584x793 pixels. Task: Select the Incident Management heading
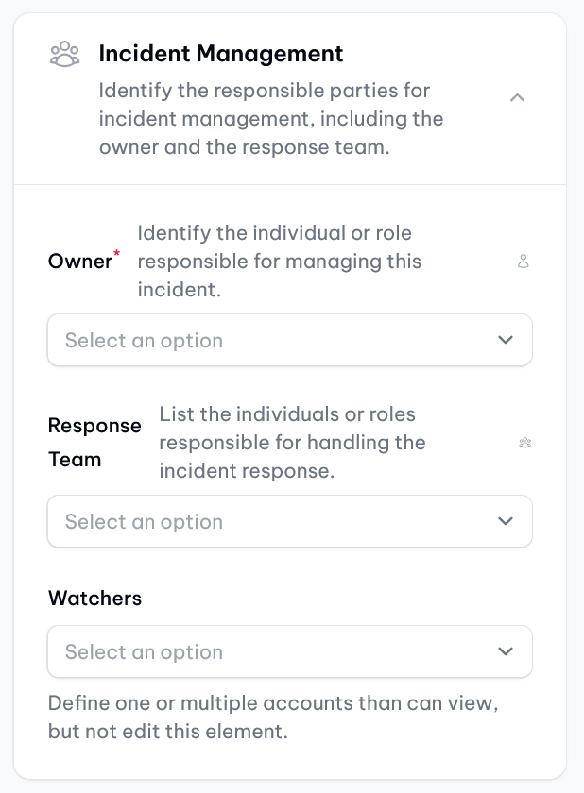(x=220, y=54)
